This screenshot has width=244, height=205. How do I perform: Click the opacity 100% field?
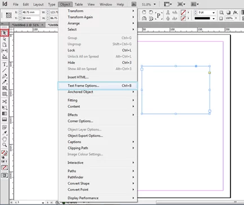click(x=229, y=18)
